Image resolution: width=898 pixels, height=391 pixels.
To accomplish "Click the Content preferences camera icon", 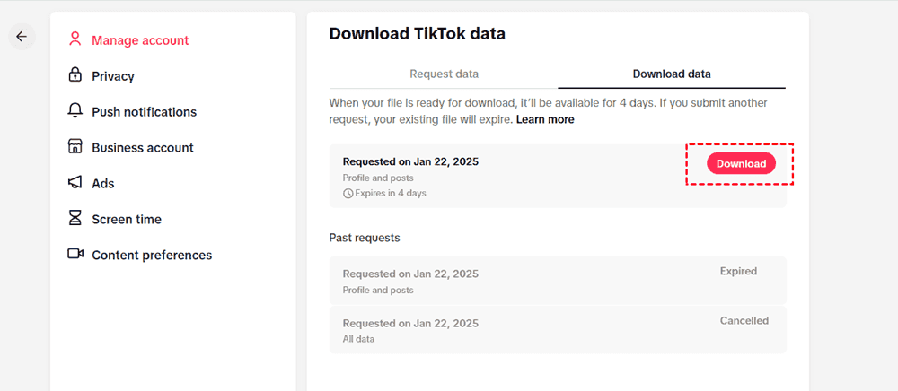I will (75, 255).
